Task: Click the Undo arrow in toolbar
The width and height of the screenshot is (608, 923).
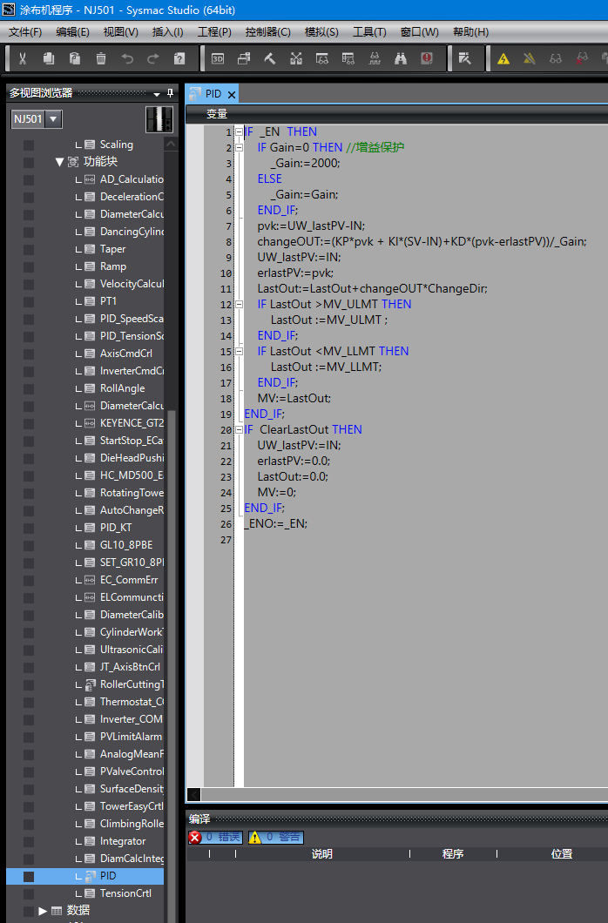Action: (x=127, y=59)
